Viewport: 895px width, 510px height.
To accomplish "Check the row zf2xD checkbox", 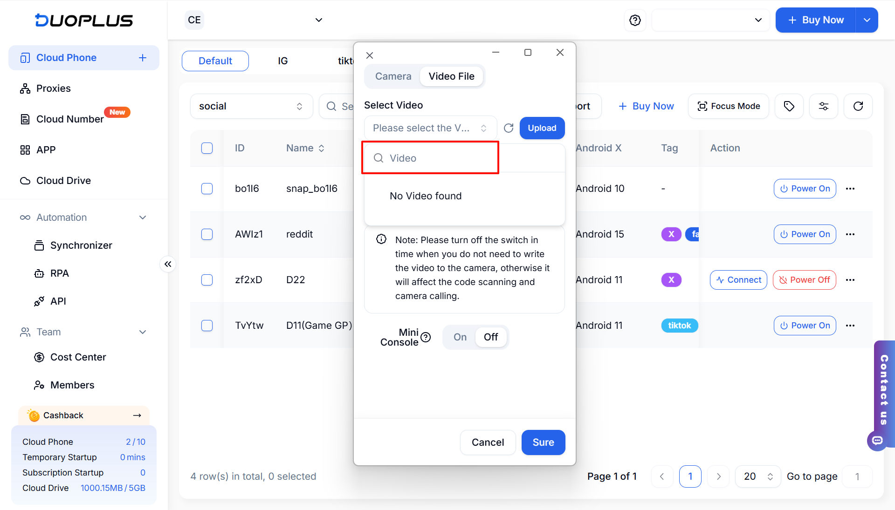I will tap(207, 280).
